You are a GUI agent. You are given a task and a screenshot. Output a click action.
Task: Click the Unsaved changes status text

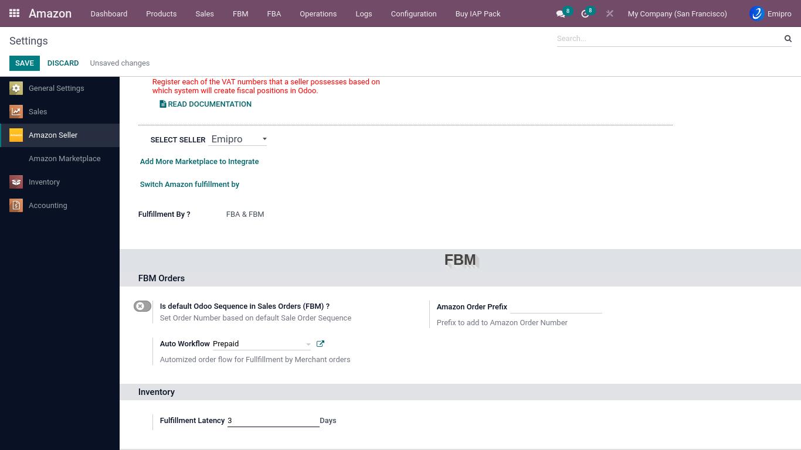coord(120,63)
